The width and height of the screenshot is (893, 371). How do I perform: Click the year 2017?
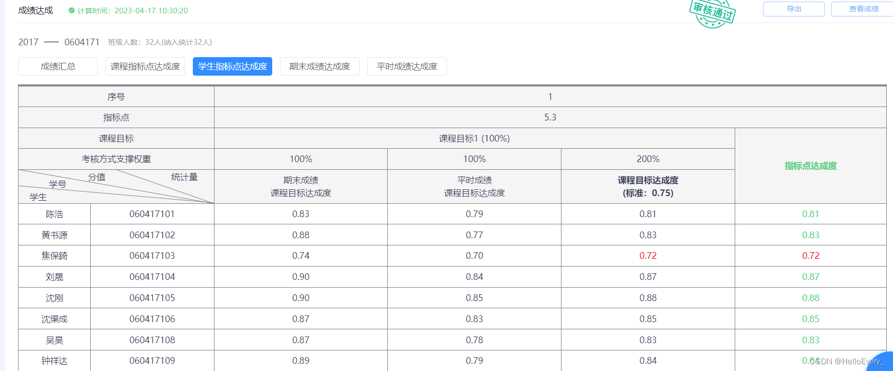tap(28, 42)
